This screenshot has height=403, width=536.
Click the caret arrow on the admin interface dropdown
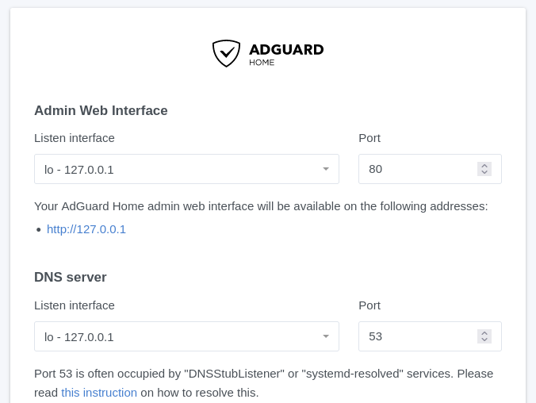point(326,169)
